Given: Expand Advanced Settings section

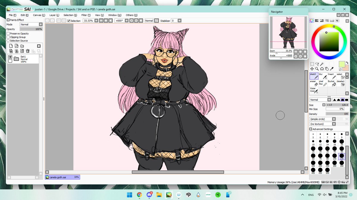Looking at the screenshot, I should pos(311,129).
